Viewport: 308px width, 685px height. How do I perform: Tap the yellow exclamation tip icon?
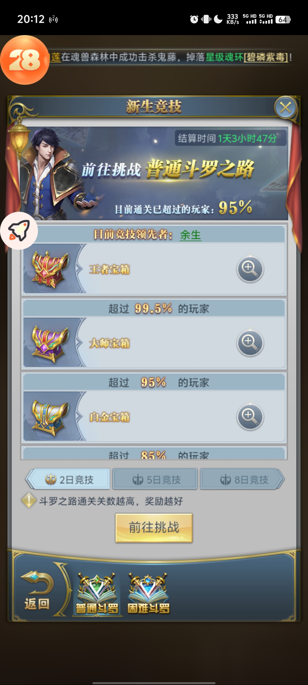click(x=29, y=500)
